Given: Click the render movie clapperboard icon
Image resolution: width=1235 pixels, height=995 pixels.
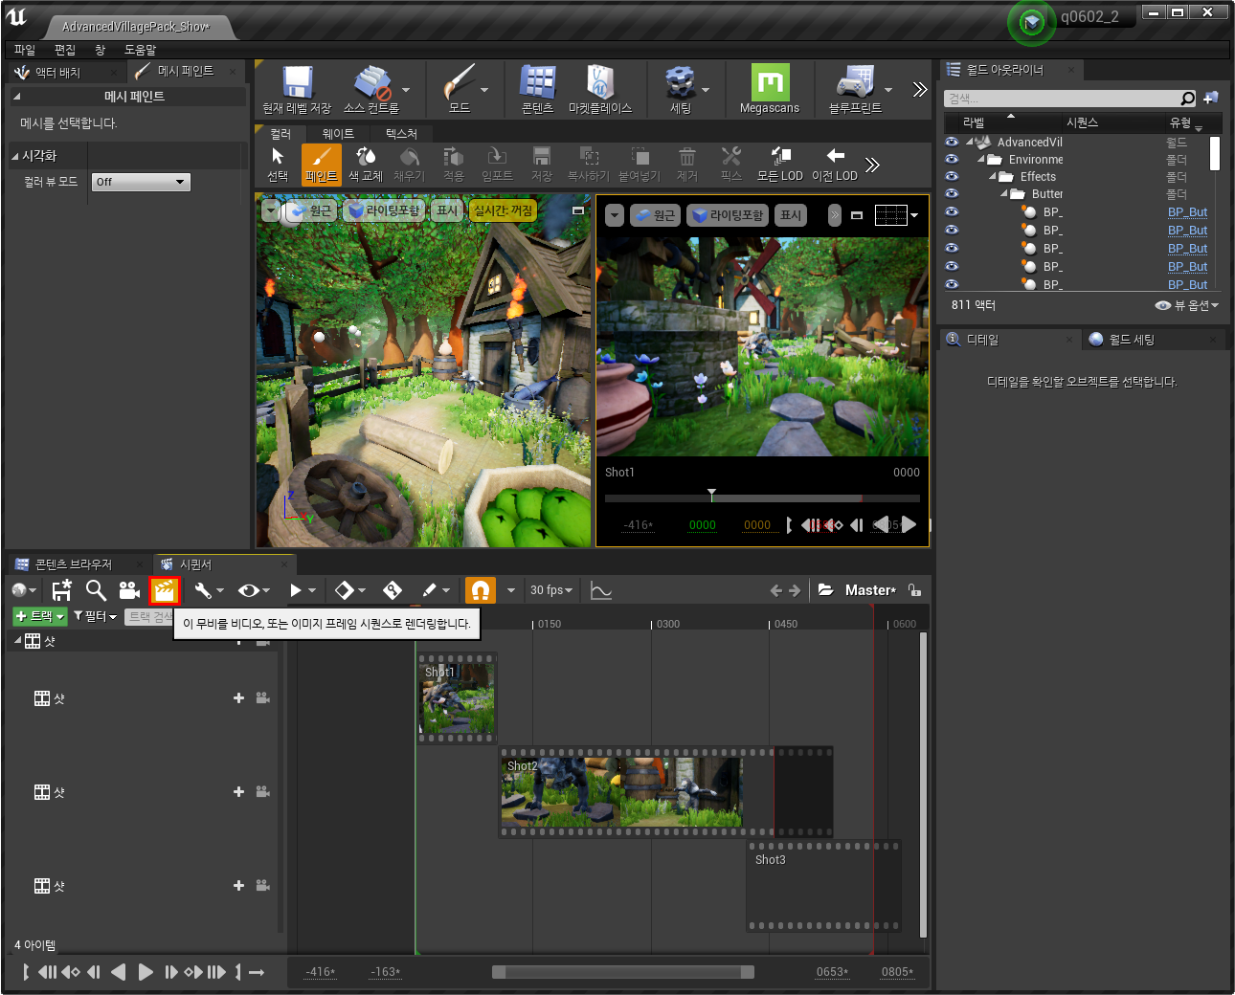Looking at the screenshot, I should (165, 590).
